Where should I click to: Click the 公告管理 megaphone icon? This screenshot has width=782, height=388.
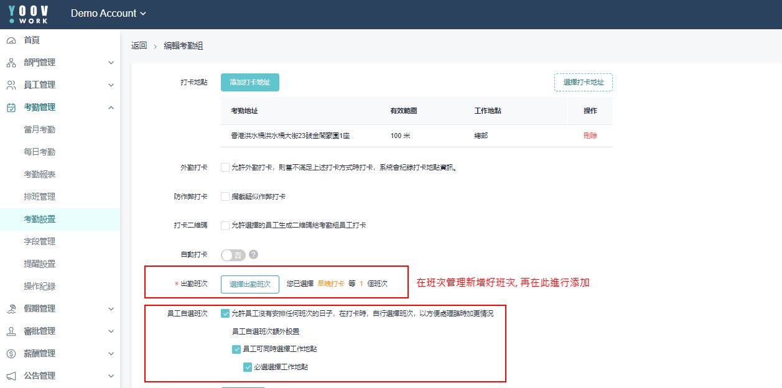11,376
